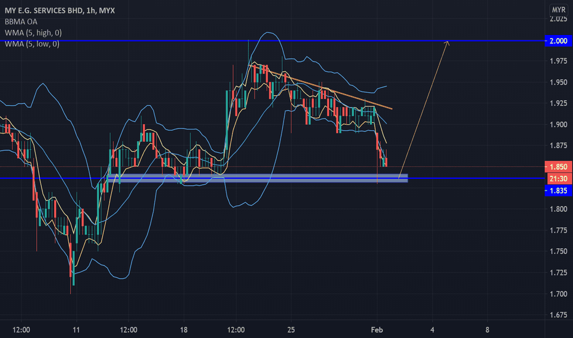Image resolution: width=573 pixels, height=338 pixels.
Task: Click the 1.775 price axis value
Action: 558,230
